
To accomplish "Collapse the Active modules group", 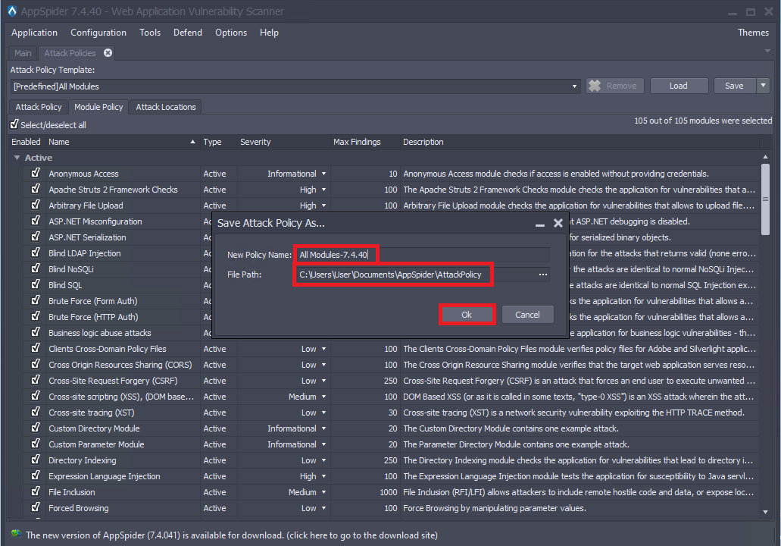I will (x=17, y=158).
